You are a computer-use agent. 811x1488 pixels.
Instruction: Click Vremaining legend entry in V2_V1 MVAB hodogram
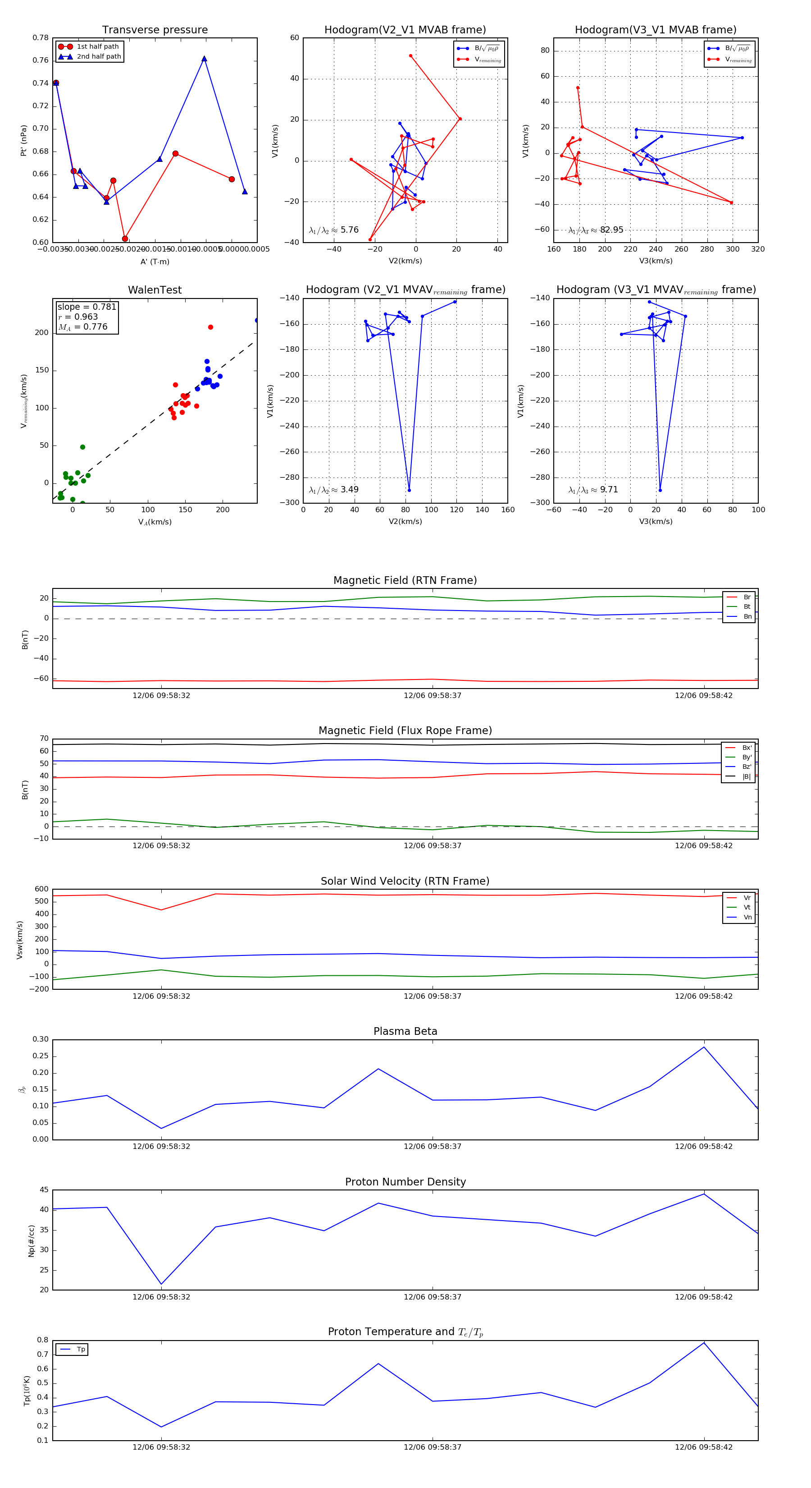(479, 60)
